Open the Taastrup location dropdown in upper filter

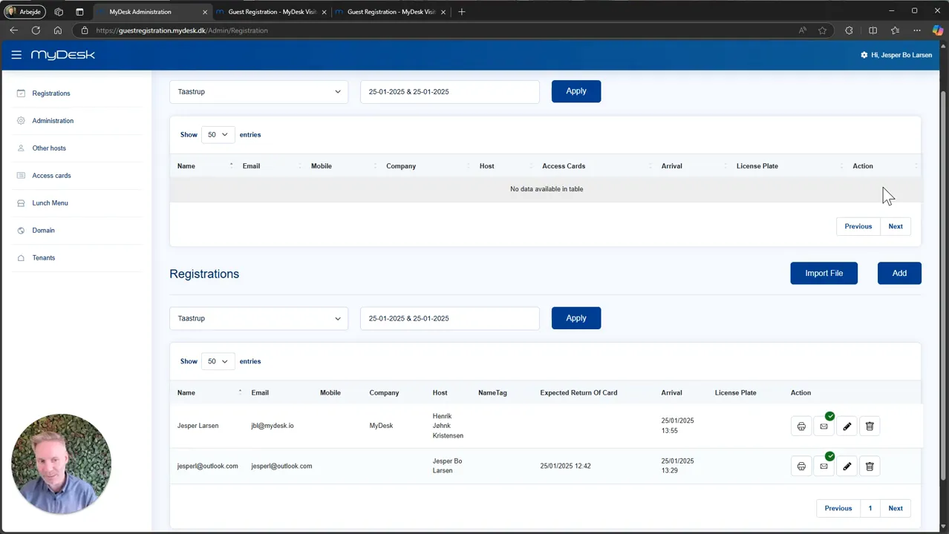pos(258,92)
